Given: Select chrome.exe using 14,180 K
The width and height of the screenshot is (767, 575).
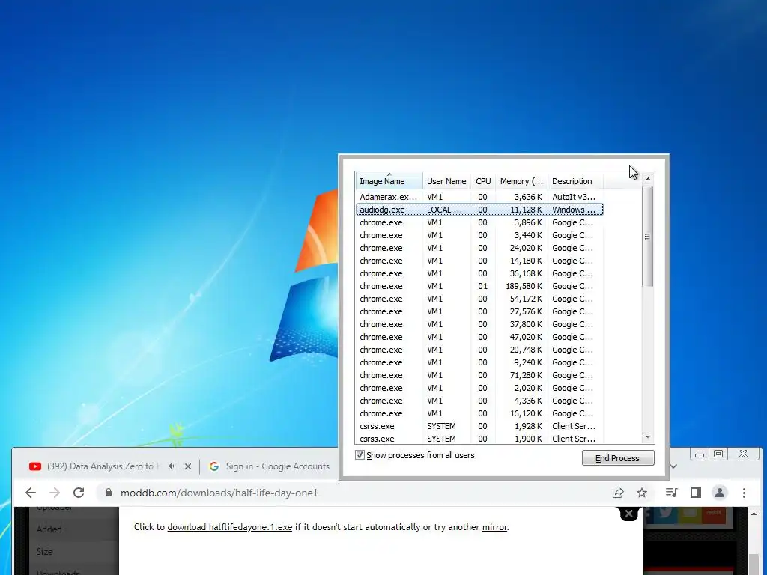Looking at the screenshot, I should (x=479, y=261).
